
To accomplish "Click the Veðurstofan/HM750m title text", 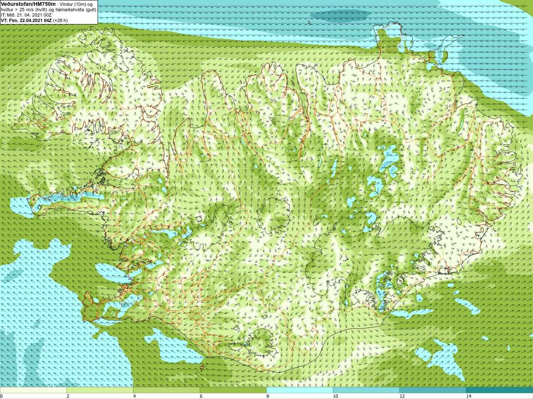I will (28, 3).
